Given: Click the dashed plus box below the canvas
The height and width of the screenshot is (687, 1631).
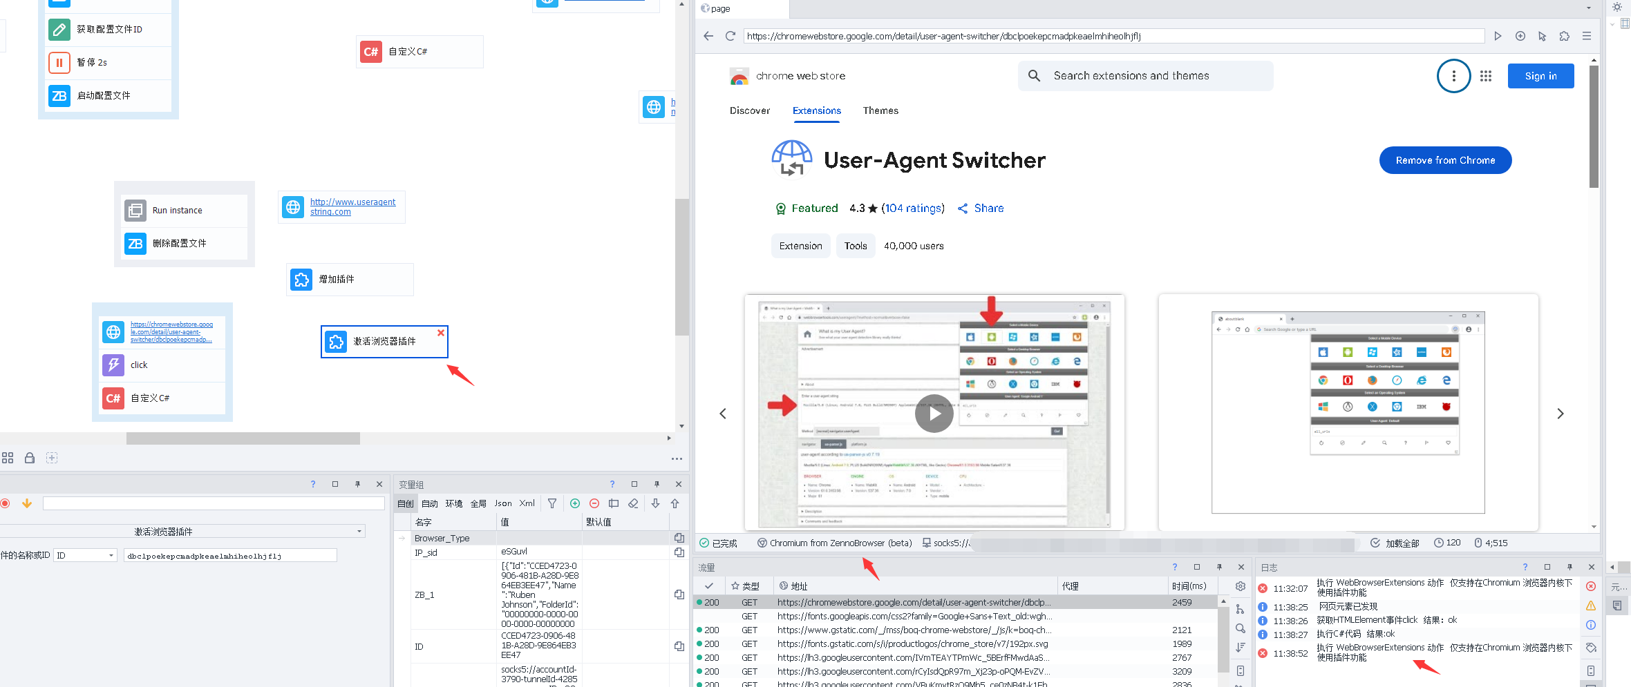Looking at the screenshot, I should tap(52, 458).
